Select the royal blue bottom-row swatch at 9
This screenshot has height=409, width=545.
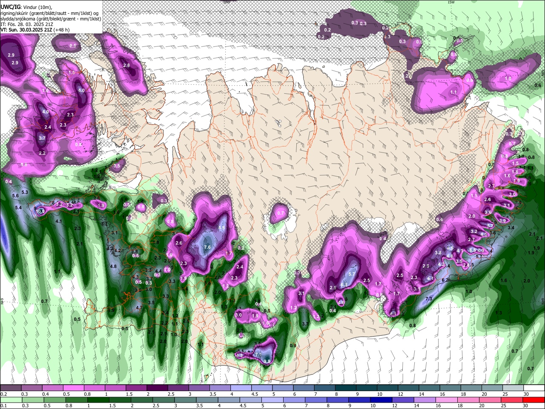(359, 400)
